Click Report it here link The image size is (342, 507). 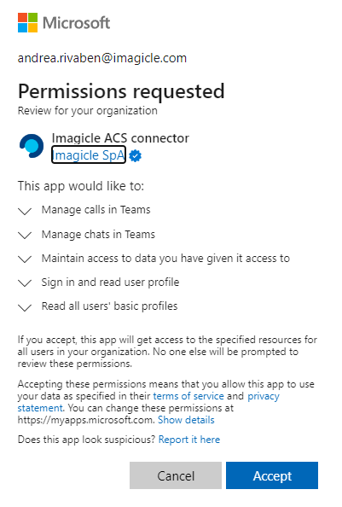coord(189,440)
